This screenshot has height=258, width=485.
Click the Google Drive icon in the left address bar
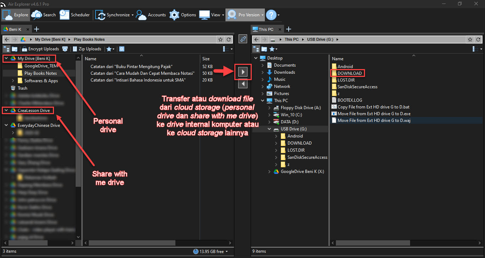point(22,39)
